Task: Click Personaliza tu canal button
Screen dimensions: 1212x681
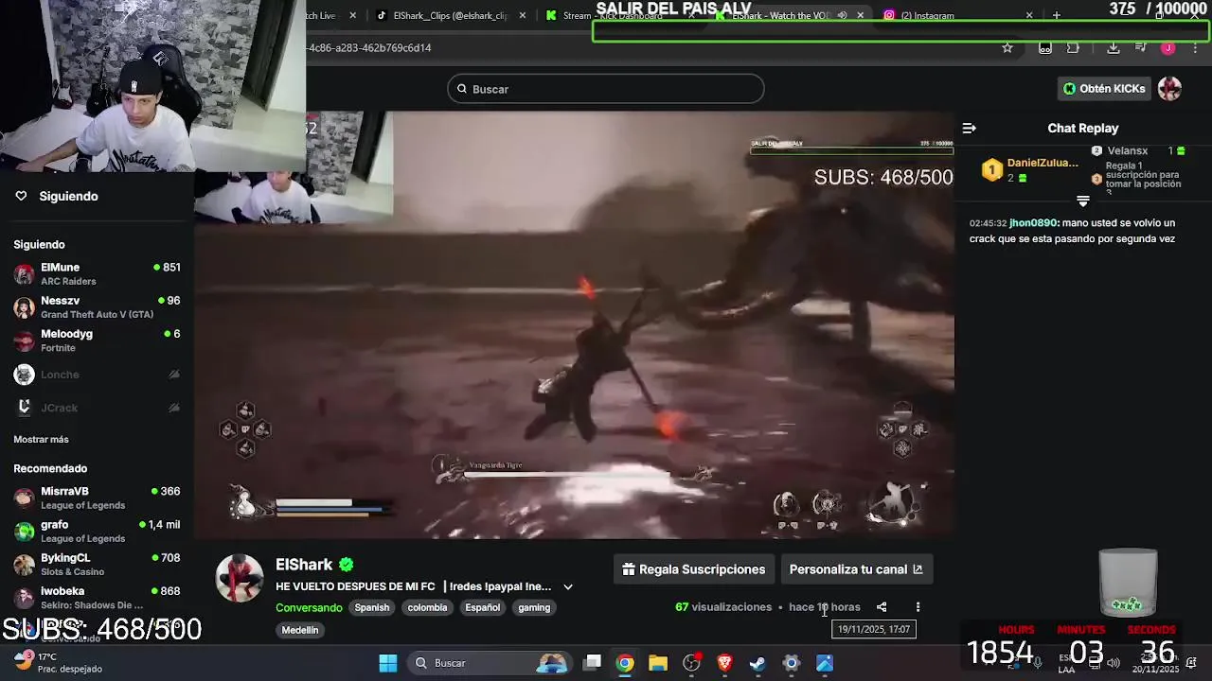Action: click(856, 569)
